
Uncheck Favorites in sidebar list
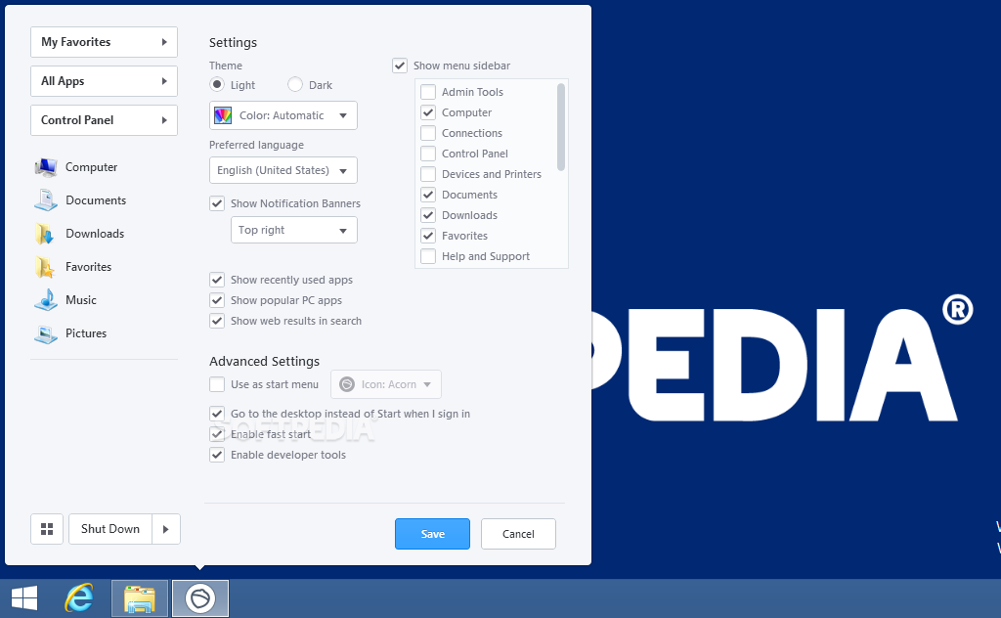428,236
